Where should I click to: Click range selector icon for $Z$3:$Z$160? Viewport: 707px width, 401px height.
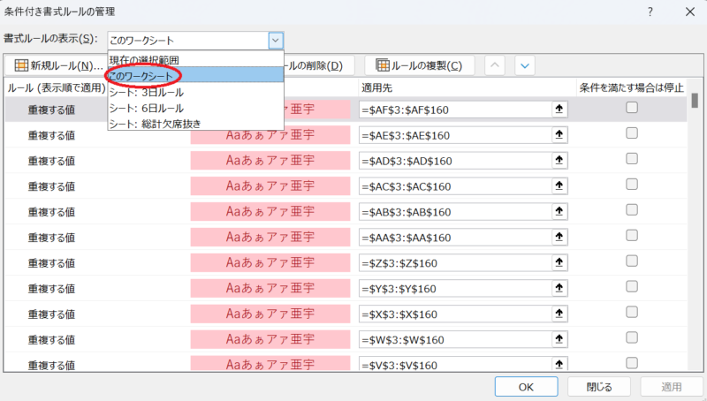[559, 263]
